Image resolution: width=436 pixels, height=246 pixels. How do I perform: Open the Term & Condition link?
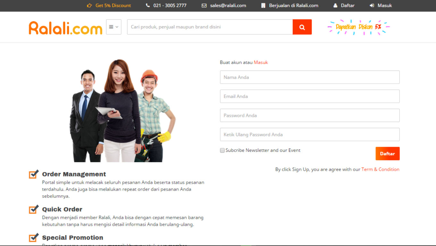pyautogui.click(x=381, y=169)
